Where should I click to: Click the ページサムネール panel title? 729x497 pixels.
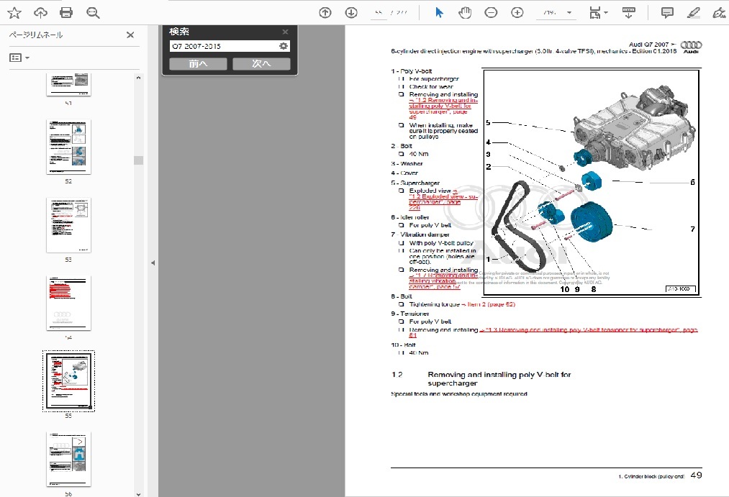tap(36, 35)
